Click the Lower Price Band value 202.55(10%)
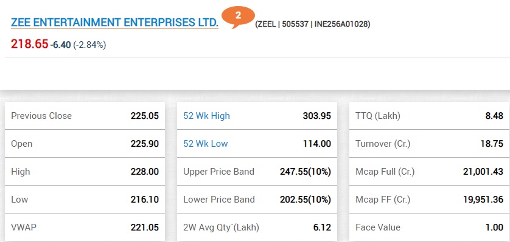This screenshot has width=510, height=242. [x=306, y=200]
